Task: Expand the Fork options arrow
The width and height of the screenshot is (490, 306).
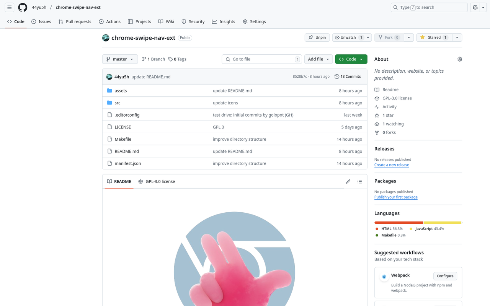Action: (x=409, y=37)
